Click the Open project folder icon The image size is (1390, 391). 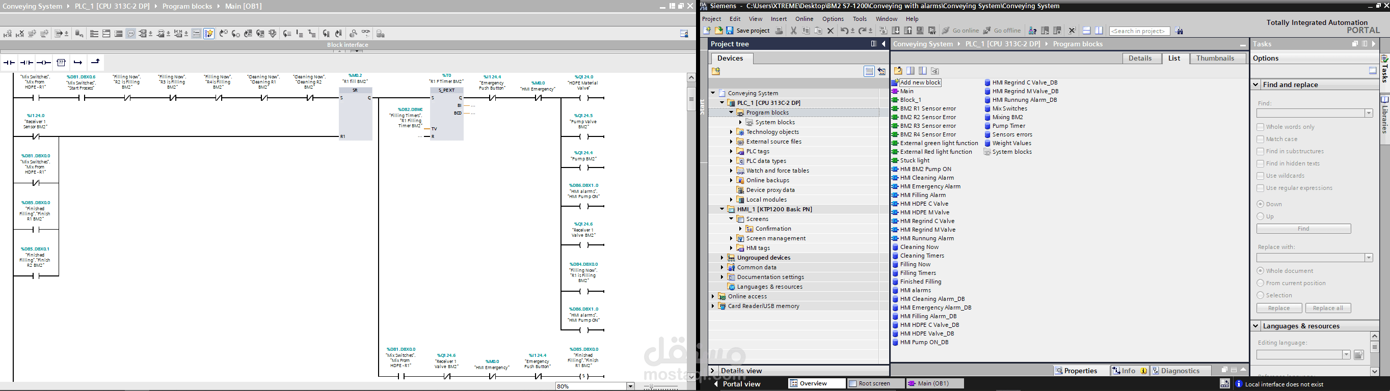[x=718, y=31]
